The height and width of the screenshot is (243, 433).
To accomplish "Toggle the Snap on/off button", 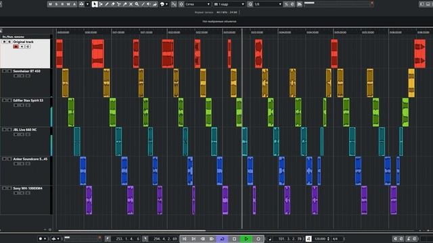I will coord(181,4).
